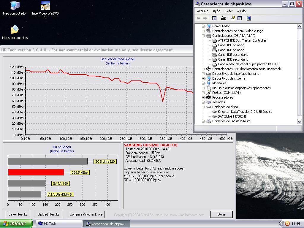Open the Ação menu
This screenshot has width=304, height=228.
pyautogui.click(x=216, y=11)
